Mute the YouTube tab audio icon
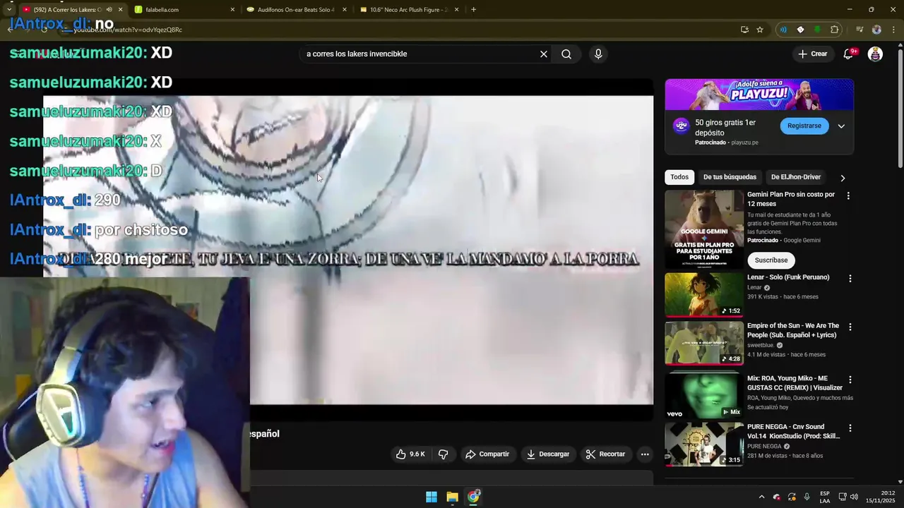Screen dimensions: 904x508 (109, 10)
